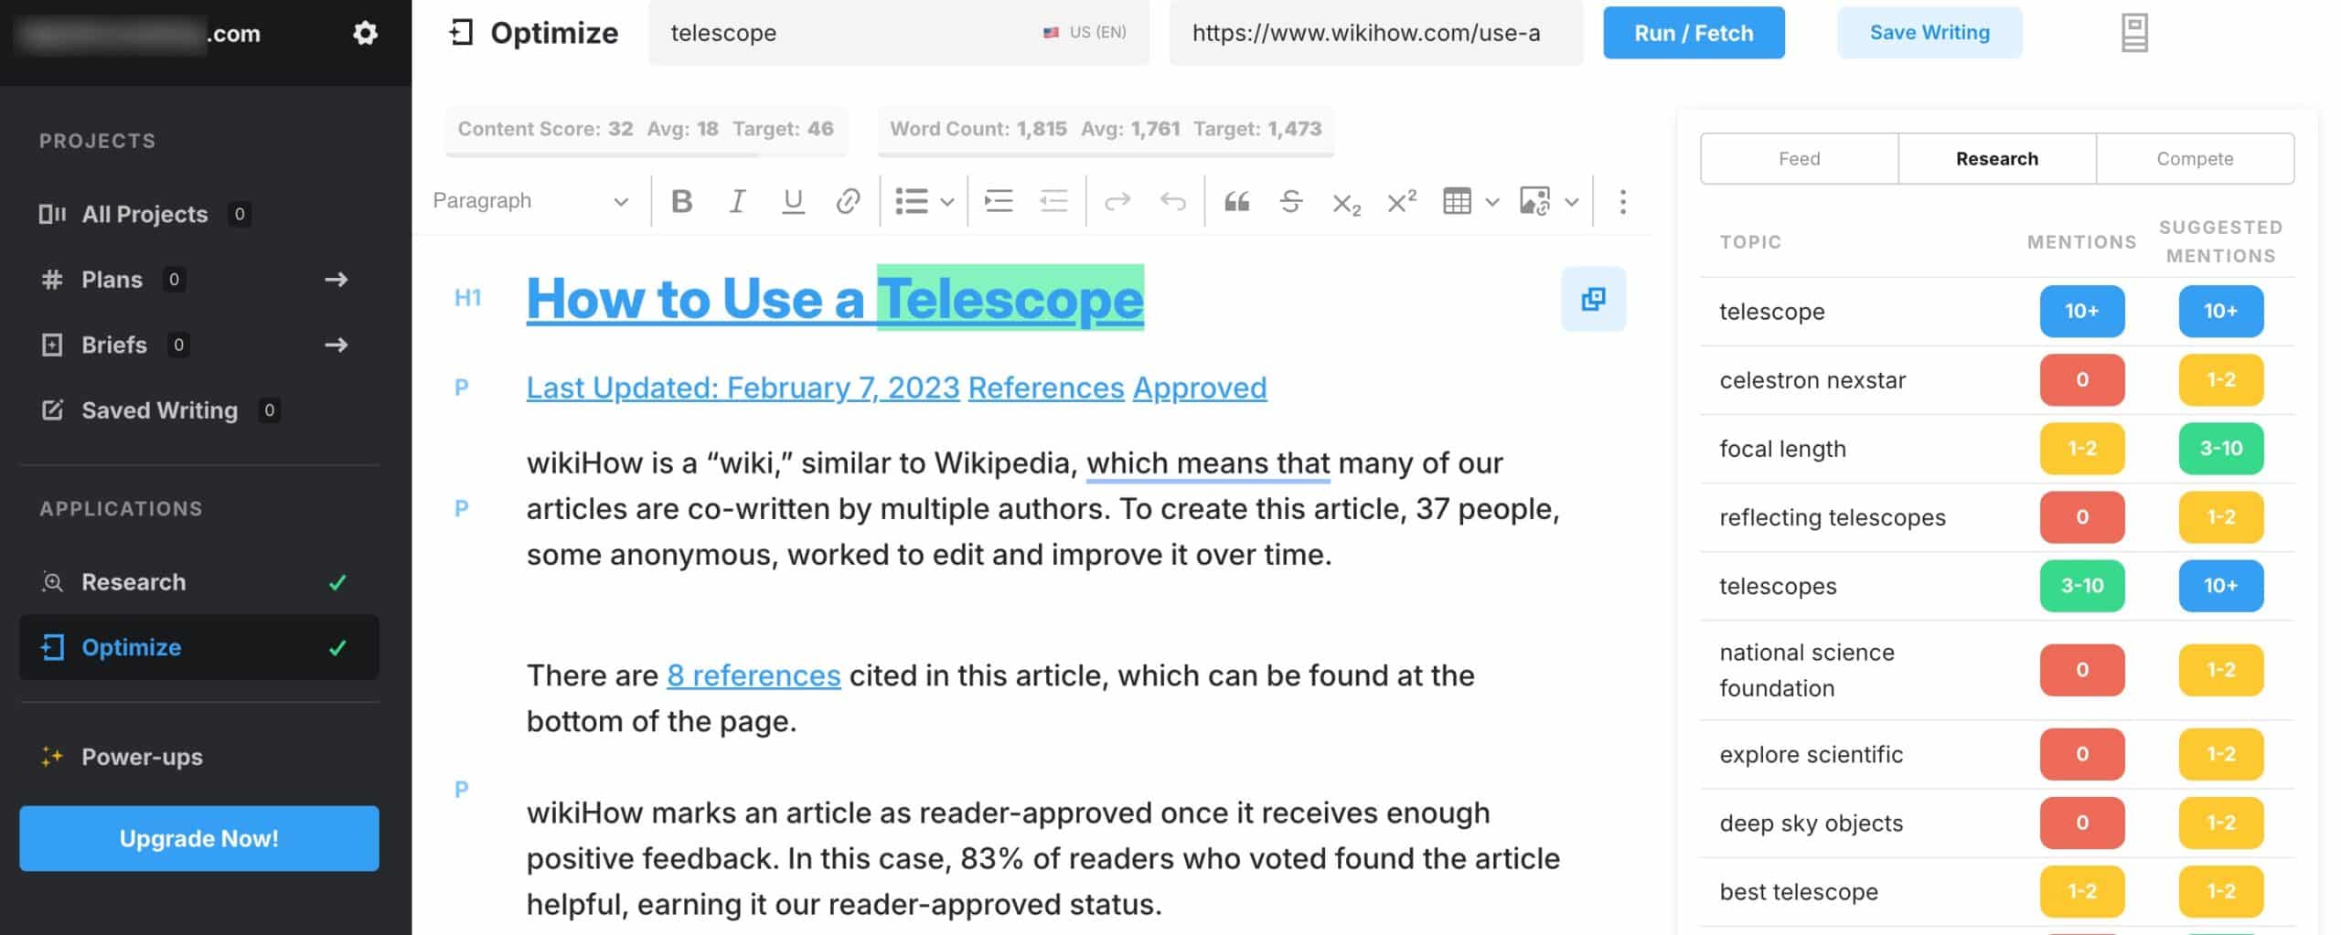Screen dimensions: 2341x935
Task: Open the Paragraph style dropdown
Action: pyautogui.click(x=531, y=201)
